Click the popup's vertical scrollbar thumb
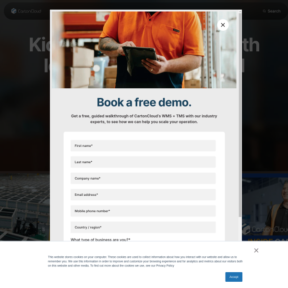The image size is (288, 288). (x=240, y=115)
